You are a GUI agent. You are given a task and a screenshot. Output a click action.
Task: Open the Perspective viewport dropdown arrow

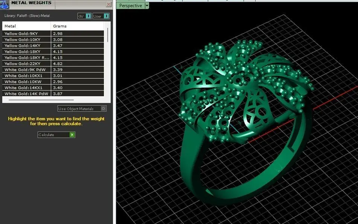147,6
